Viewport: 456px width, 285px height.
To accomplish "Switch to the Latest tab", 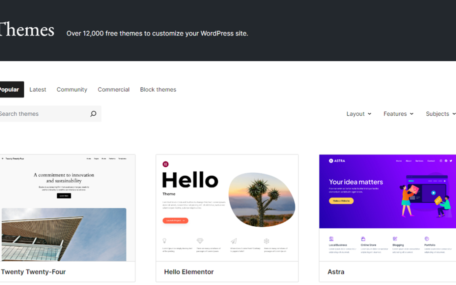I will point(38,90).
